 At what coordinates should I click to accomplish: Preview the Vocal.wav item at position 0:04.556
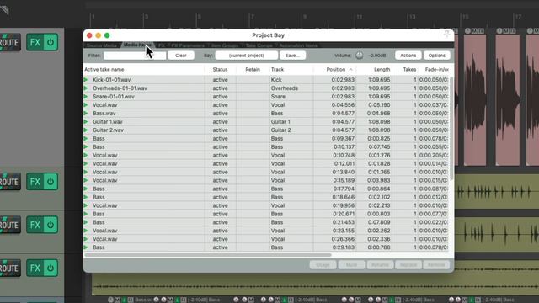tap(86, 105)
